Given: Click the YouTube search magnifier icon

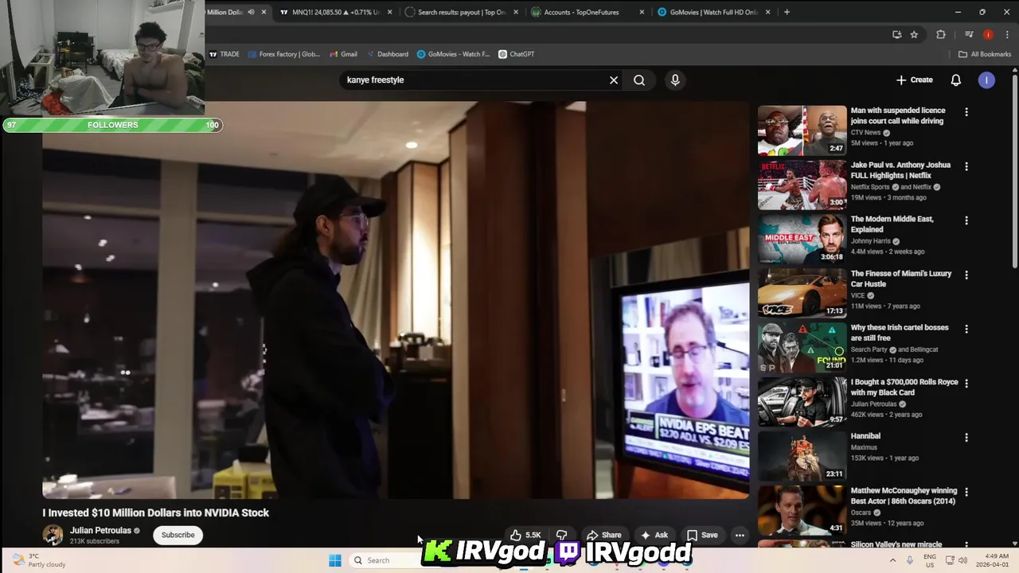Looking at the screenshot, I should click(639, 80).
